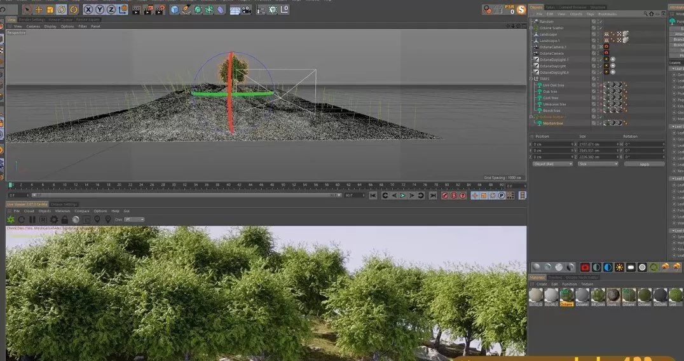
Task: Click the Render to Picture Viewer icon
Action: pyautogui.click(x=149, y=10)
